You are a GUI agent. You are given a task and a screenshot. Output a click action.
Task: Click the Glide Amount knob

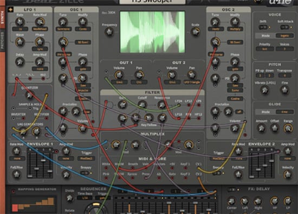[261, 128]
